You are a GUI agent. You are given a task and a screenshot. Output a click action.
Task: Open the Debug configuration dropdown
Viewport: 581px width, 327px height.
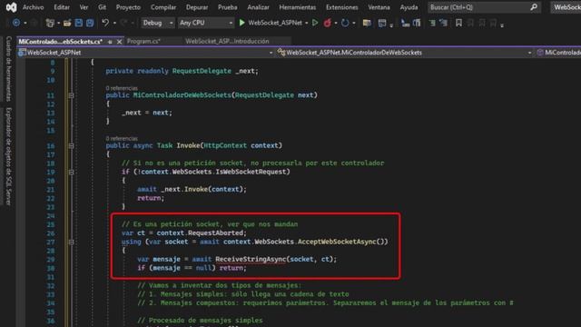click(x=158, y=23)
